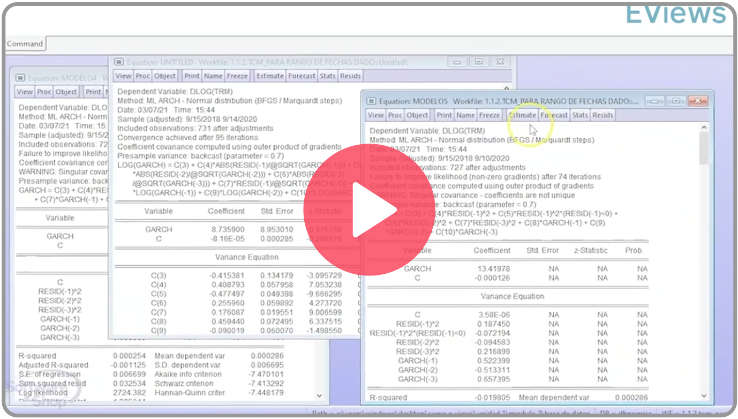738x419 pixels.
Task: Maximize the UNTITLED equation window
Action: 478,62
